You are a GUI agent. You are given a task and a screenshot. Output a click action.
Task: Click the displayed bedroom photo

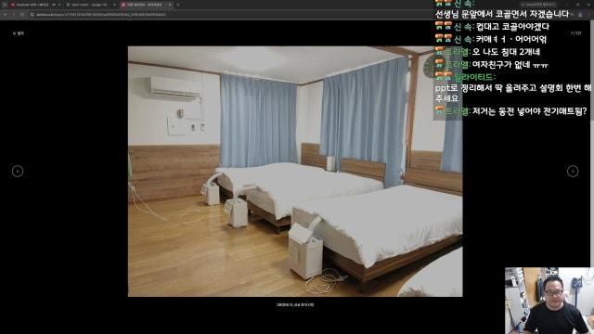tap(295, 171)
